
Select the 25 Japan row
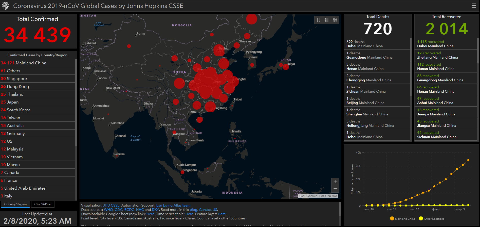click(x=38, y=102)
